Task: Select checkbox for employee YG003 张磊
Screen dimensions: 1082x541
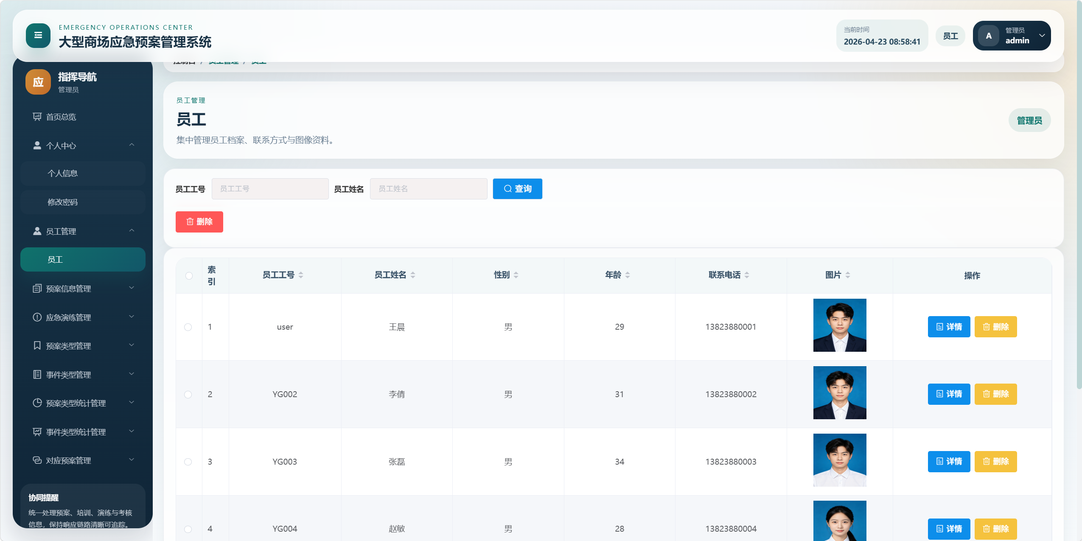Action: 188,462
